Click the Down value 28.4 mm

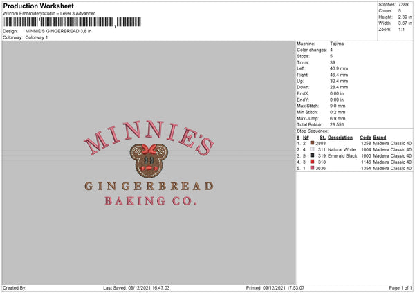tap(339, 87)
